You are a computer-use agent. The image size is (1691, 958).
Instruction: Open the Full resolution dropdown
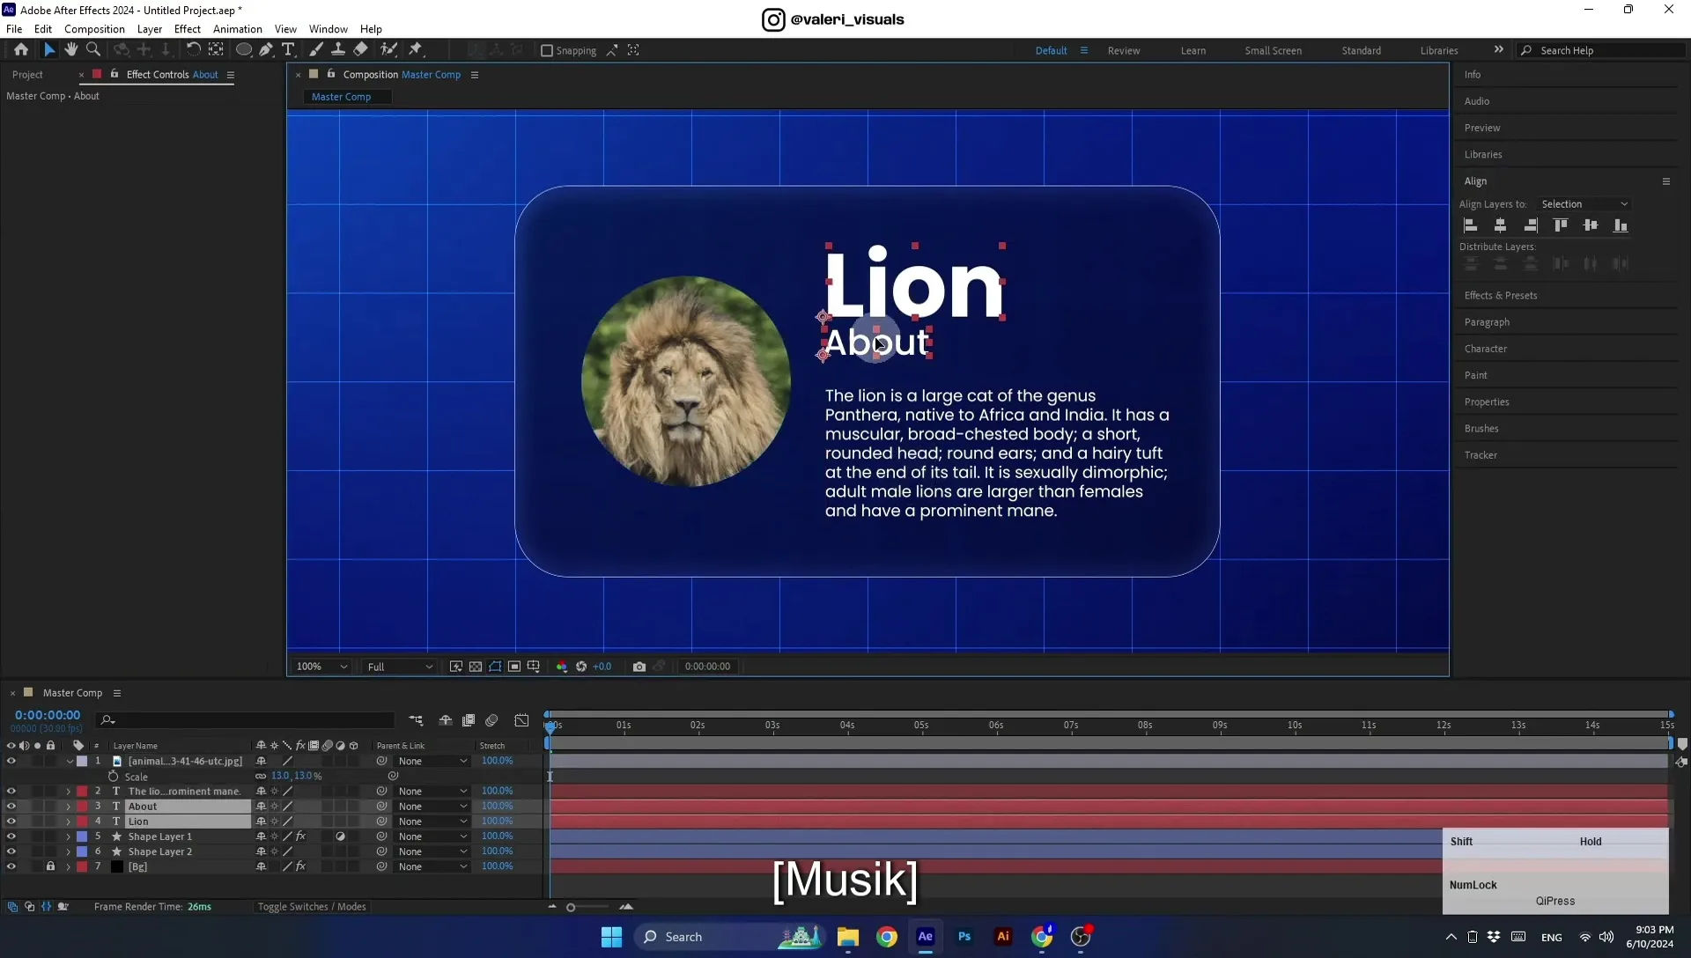coord(400,667)
